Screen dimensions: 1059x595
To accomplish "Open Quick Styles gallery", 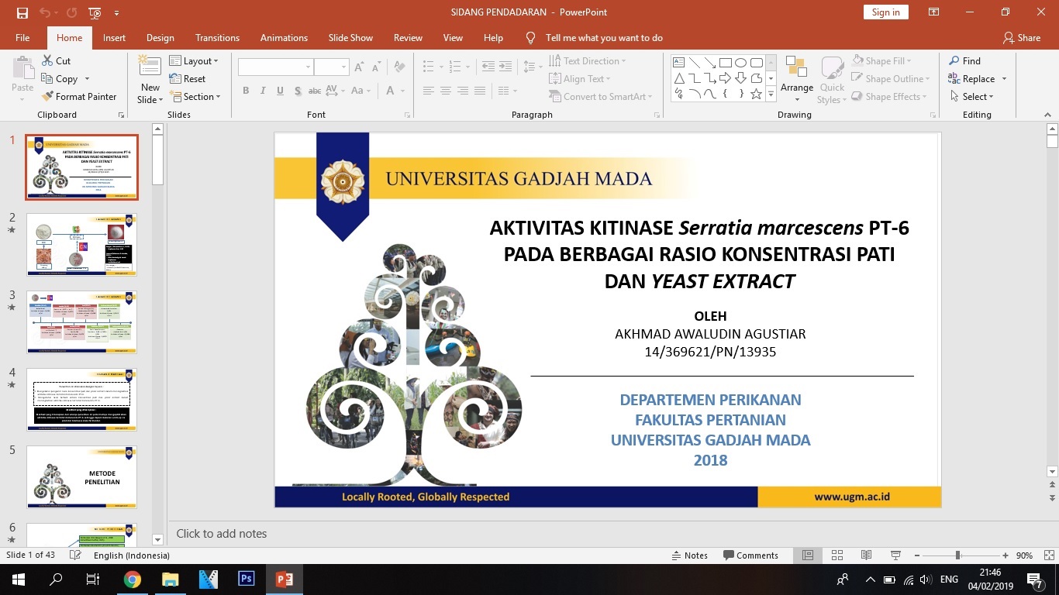I will pyautogui.click(x=833, y=79).
